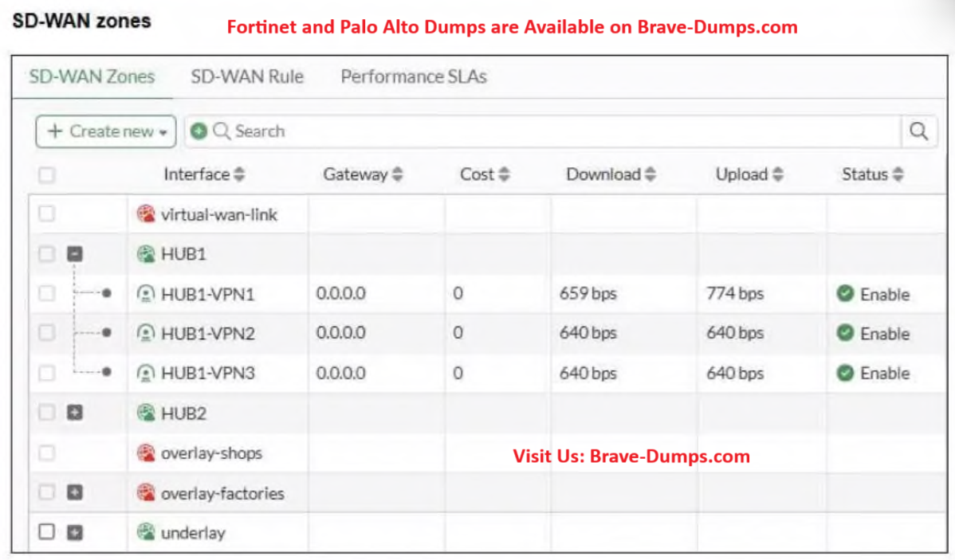Click the HUB1 zone globe icon
This screenshot has height=560, width=955.
tap(145, 254)
